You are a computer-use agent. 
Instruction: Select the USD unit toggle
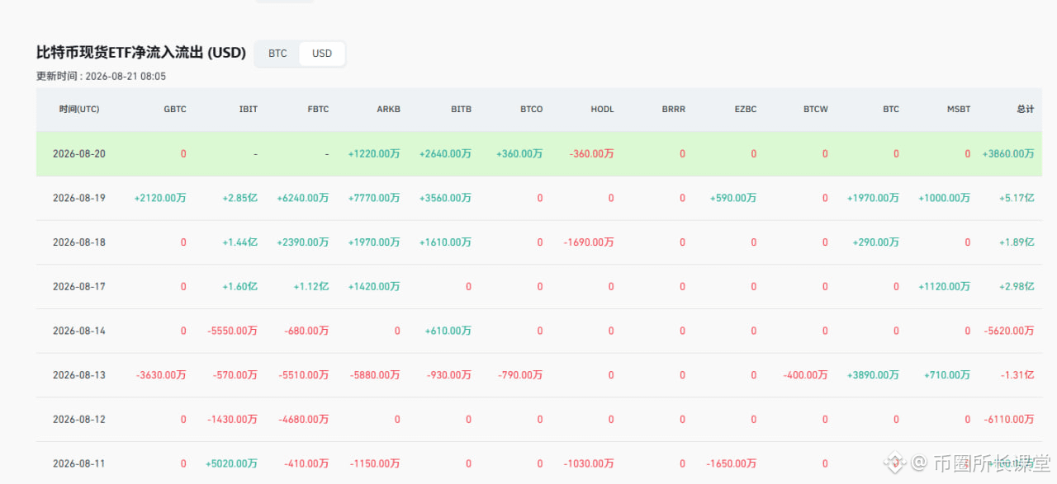point(322,54)
